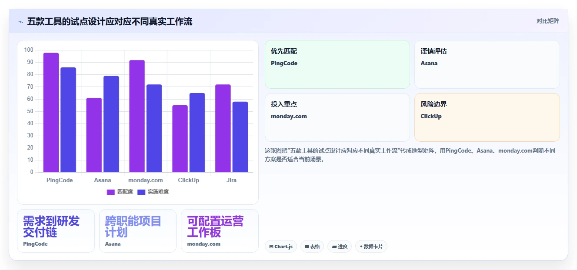Click ClickUp's purple 匹配度 bar
The width and height of the screenshot is (577, 270).
tap(180, 139)
